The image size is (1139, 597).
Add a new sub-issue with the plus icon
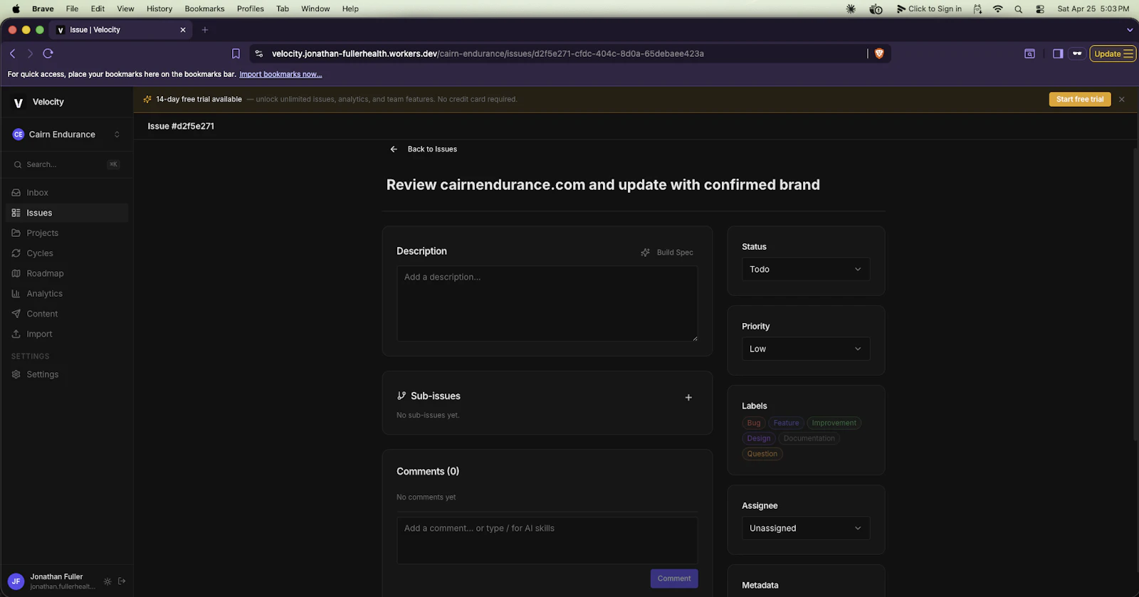coord(688,397)
